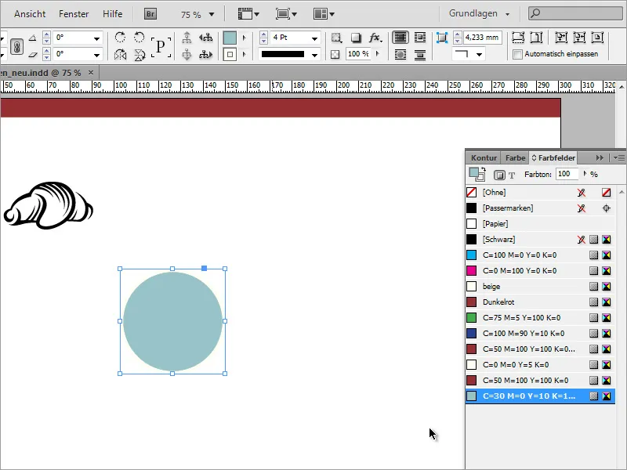Select the No text wrap icon
Screen dimensions: 627x470
point(400,38)
